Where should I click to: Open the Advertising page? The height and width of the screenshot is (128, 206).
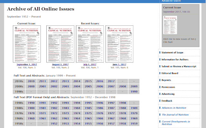tap(168, 94)
